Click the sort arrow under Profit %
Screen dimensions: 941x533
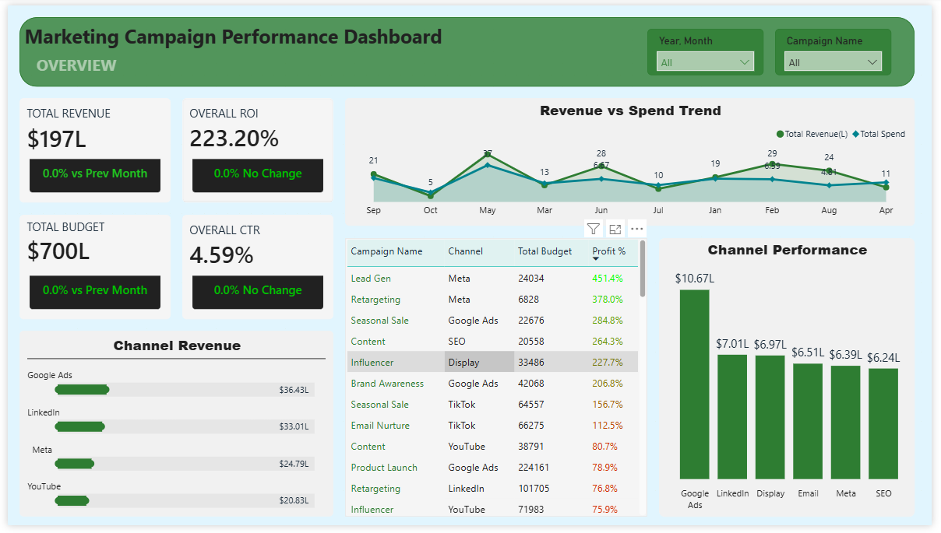tap(596, 259)
